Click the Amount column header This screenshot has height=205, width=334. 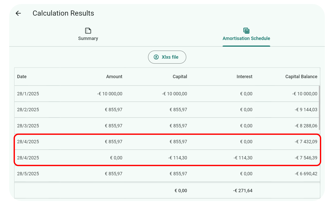114,77
